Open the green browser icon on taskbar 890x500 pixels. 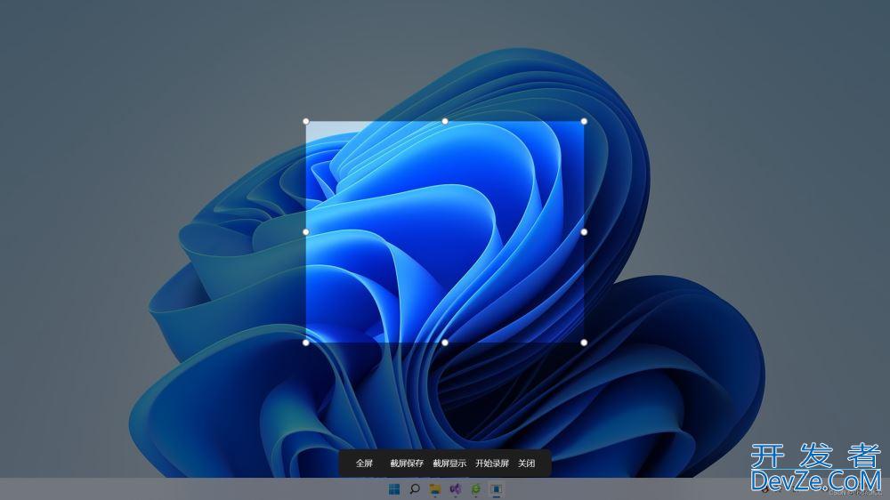pyautogui.click(x=475, y=488)
